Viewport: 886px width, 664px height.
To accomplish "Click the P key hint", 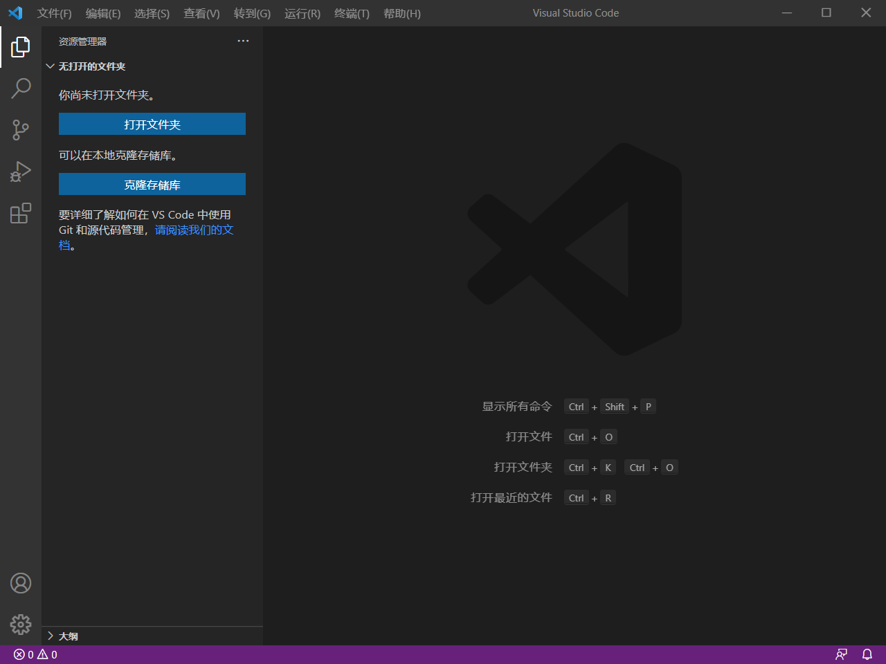I will (x=649, y=407).
